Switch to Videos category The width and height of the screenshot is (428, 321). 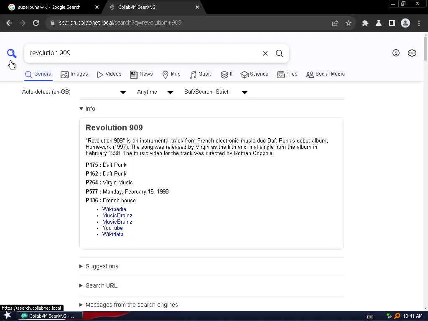[x=109, y=74]
